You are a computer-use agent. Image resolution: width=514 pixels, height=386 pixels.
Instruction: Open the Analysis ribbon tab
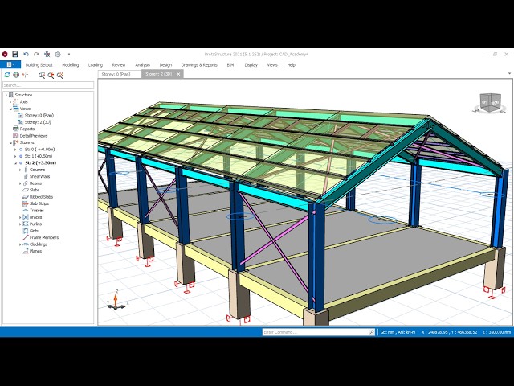[x=143, y=65]
